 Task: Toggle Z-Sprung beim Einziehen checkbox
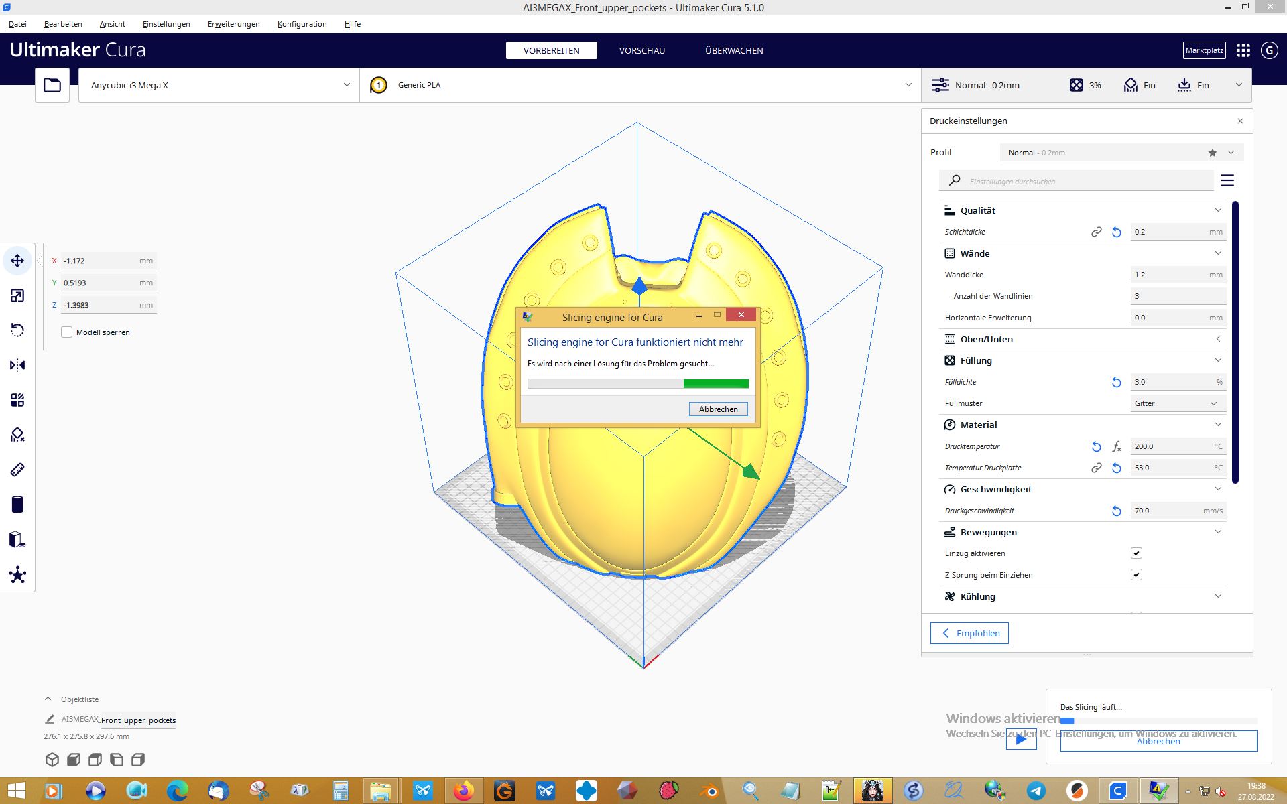click(1136, 575)
